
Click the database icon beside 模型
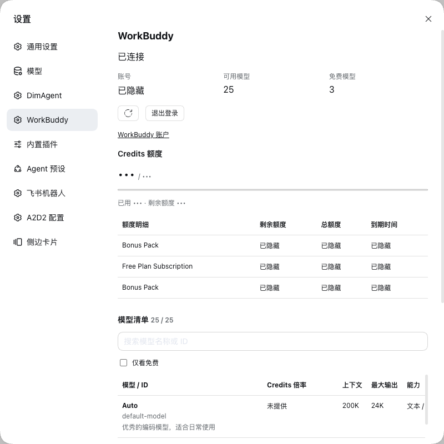(x=18, y=71)
